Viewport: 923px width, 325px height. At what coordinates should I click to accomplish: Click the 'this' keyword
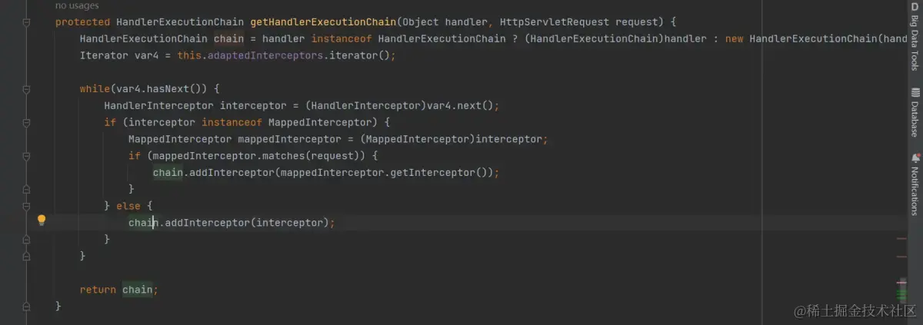pos(189,55)
